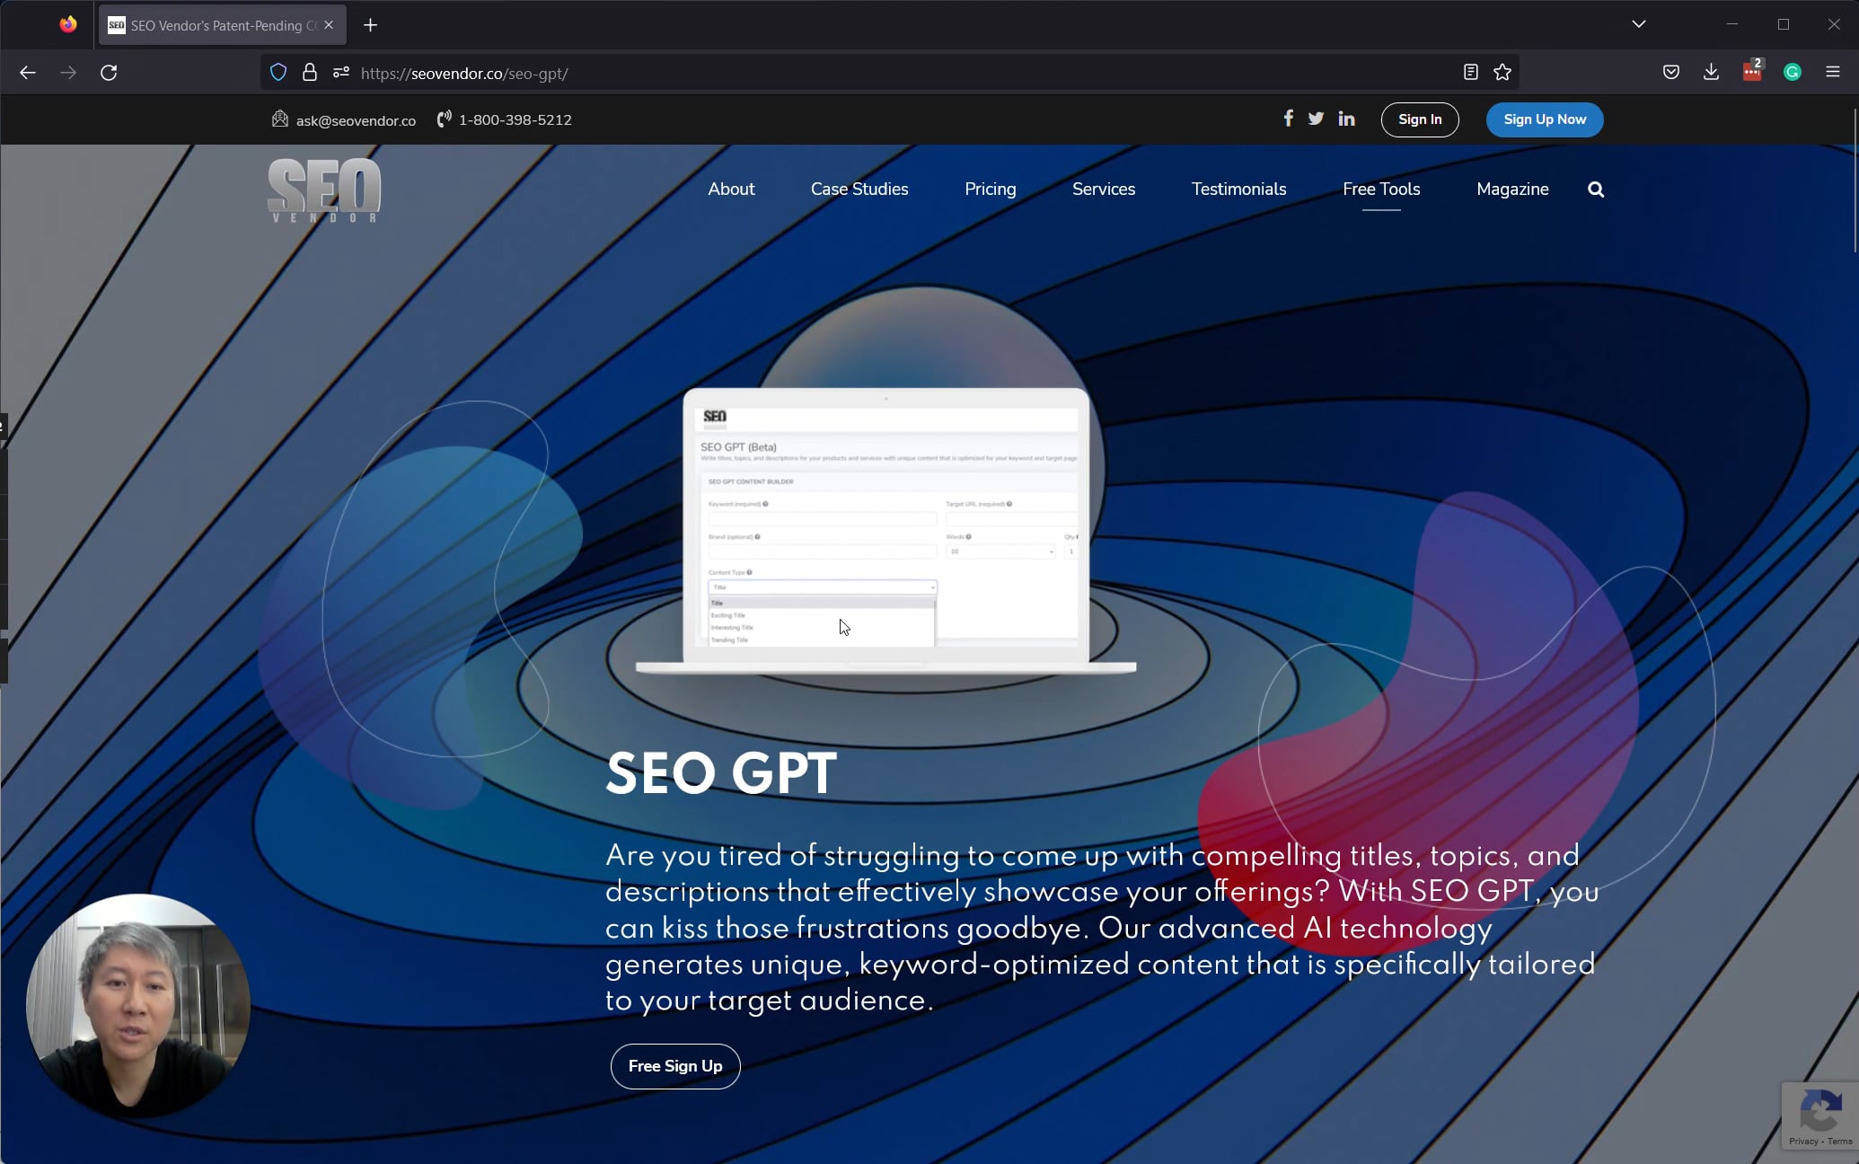Visit SEO Vendor LinkedIn page
The image size is (1859, 1164).
pyautogui.click(x=1346, y=119)
